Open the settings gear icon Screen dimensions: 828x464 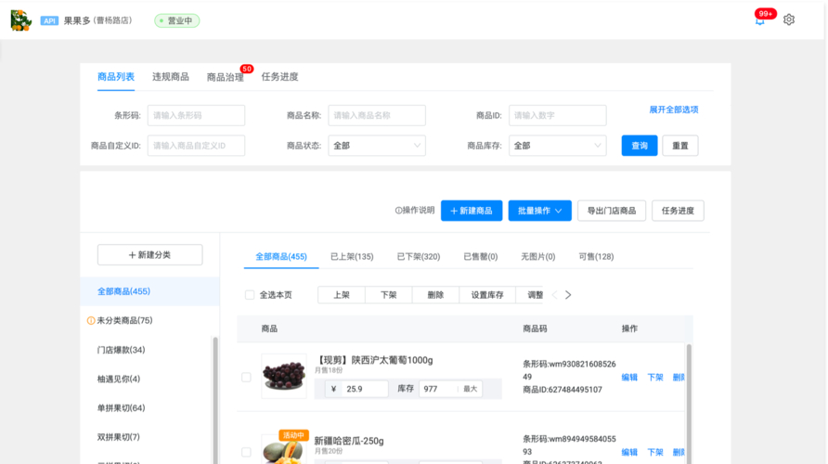tap(789, 19)
